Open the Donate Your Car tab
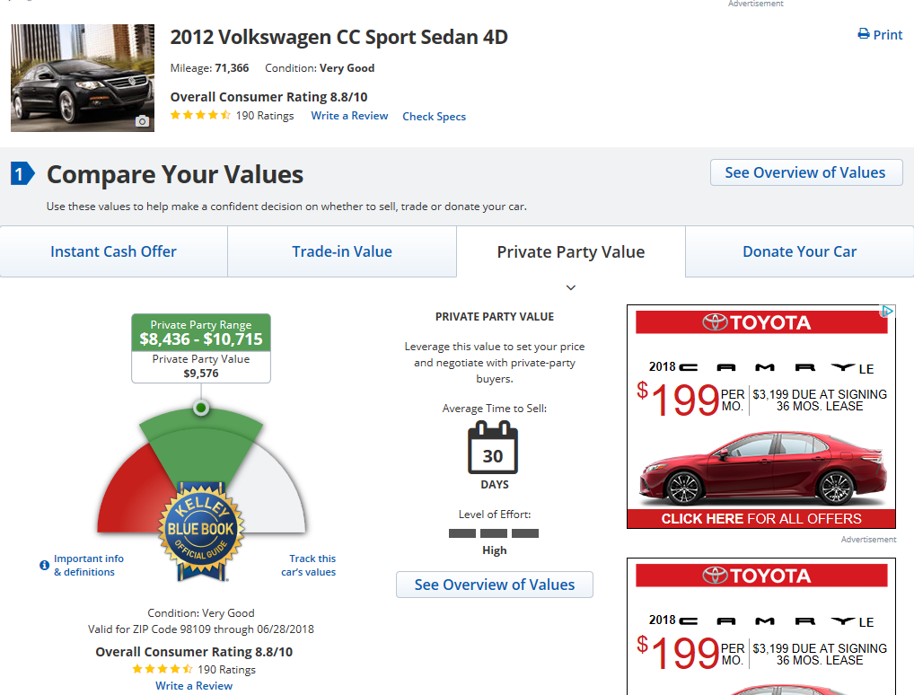 click(x=799, y=251)
